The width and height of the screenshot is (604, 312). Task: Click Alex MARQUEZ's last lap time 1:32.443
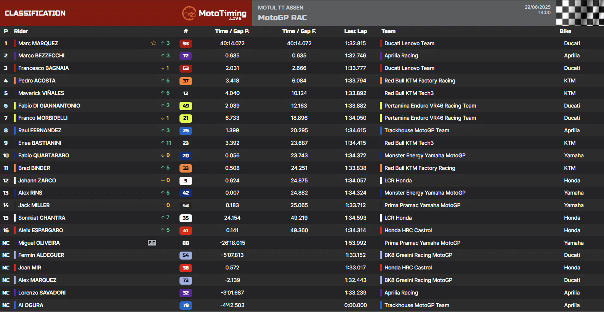pyautogui.click(x=355, y=280)
